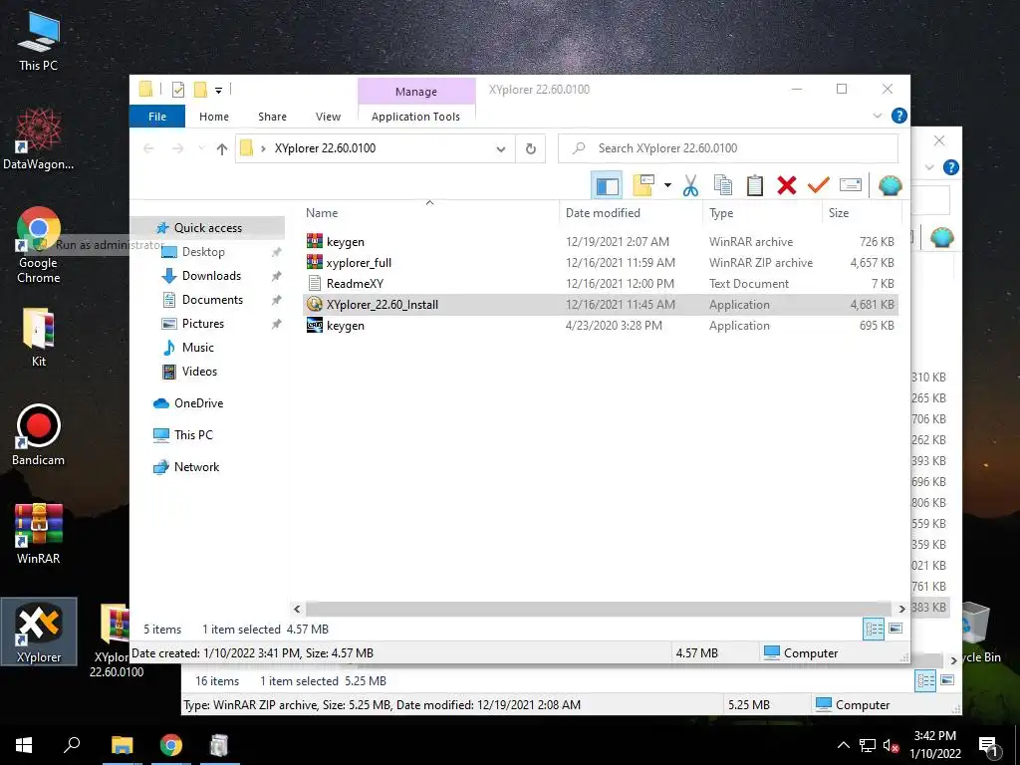Screen dimensions: 1020x765
Task: Select Quick access in navigation pane
Action: click(x=207, y=228)
